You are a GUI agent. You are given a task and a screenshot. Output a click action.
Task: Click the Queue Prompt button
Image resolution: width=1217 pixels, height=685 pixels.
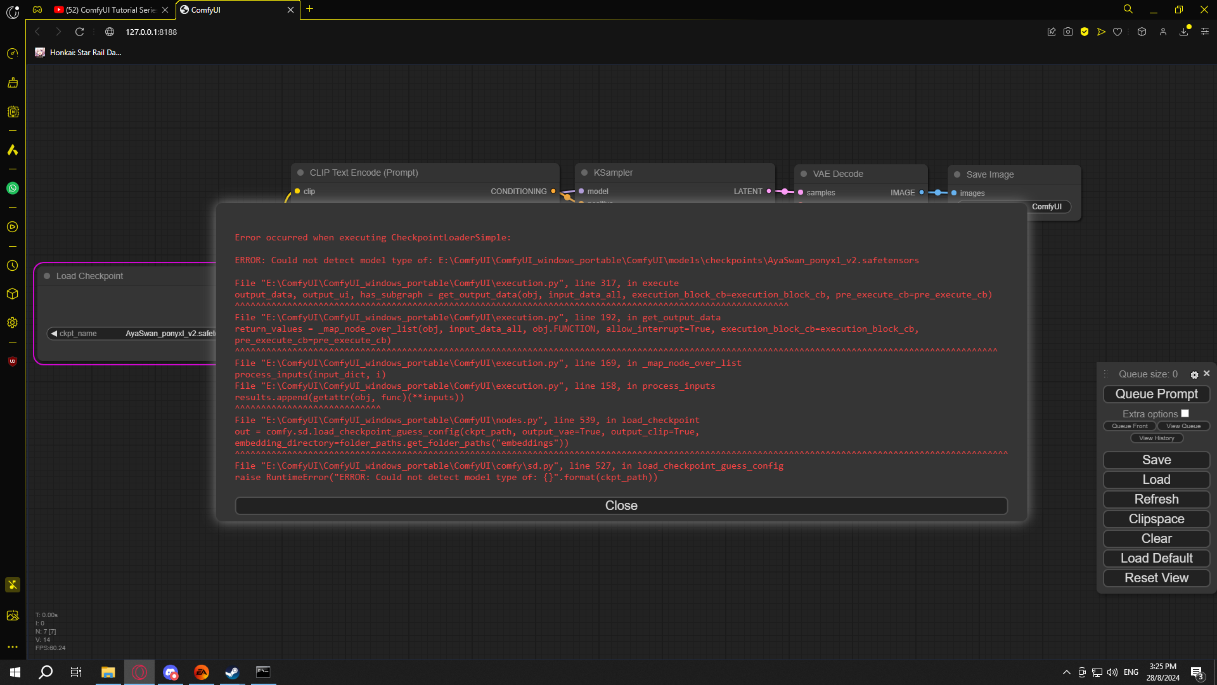click(x=1156, y=394)
